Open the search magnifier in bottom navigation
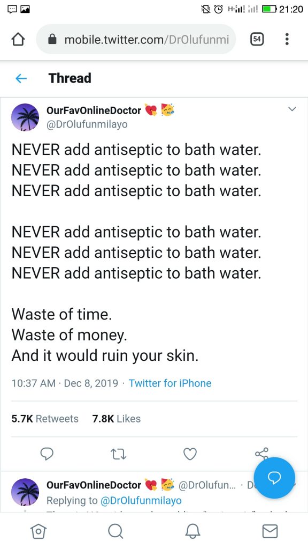308x549 pixels. pos(115,531)
